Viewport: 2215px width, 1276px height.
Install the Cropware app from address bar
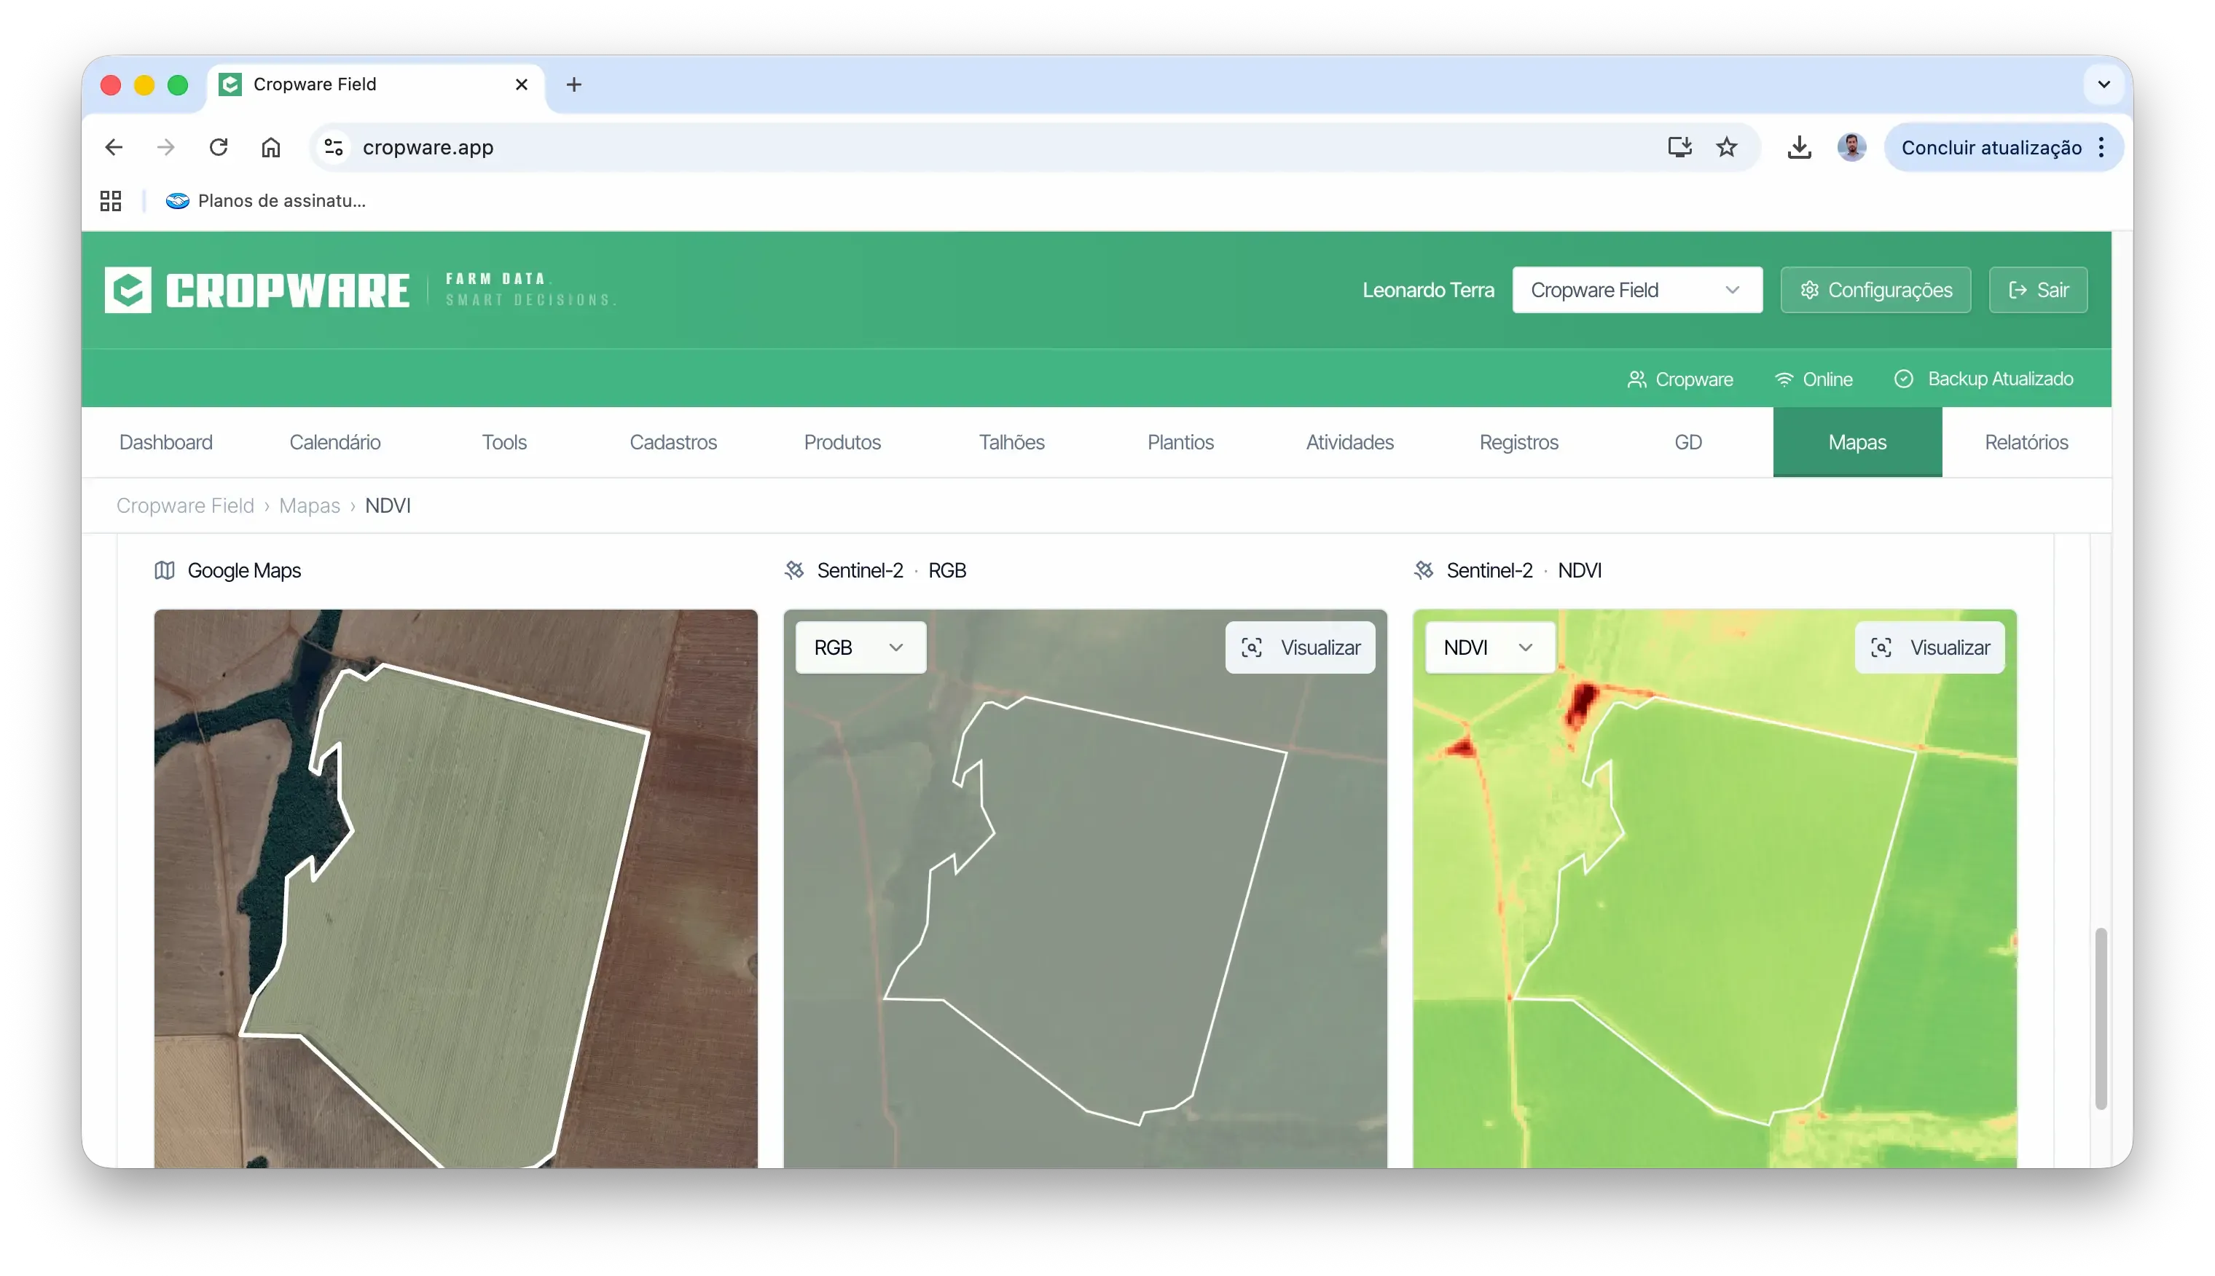1679,147
